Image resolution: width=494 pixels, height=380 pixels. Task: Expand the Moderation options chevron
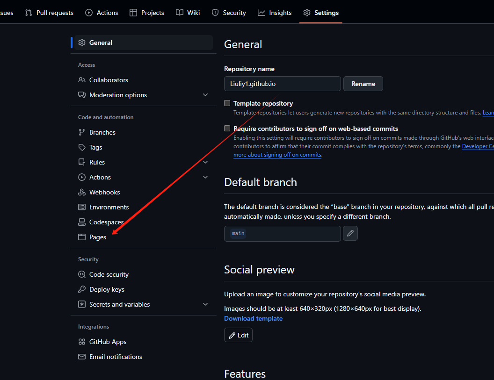coord(205,95)
